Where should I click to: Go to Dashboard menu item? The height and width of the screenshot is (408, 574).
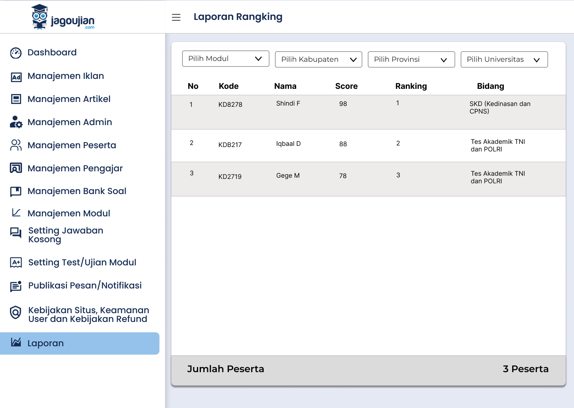coord(52,53)
